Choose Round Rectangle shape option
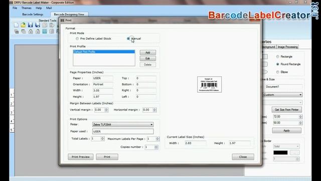The width and height of the screenshot is (321, 181). pyautogui.click(x=277, y=64)
